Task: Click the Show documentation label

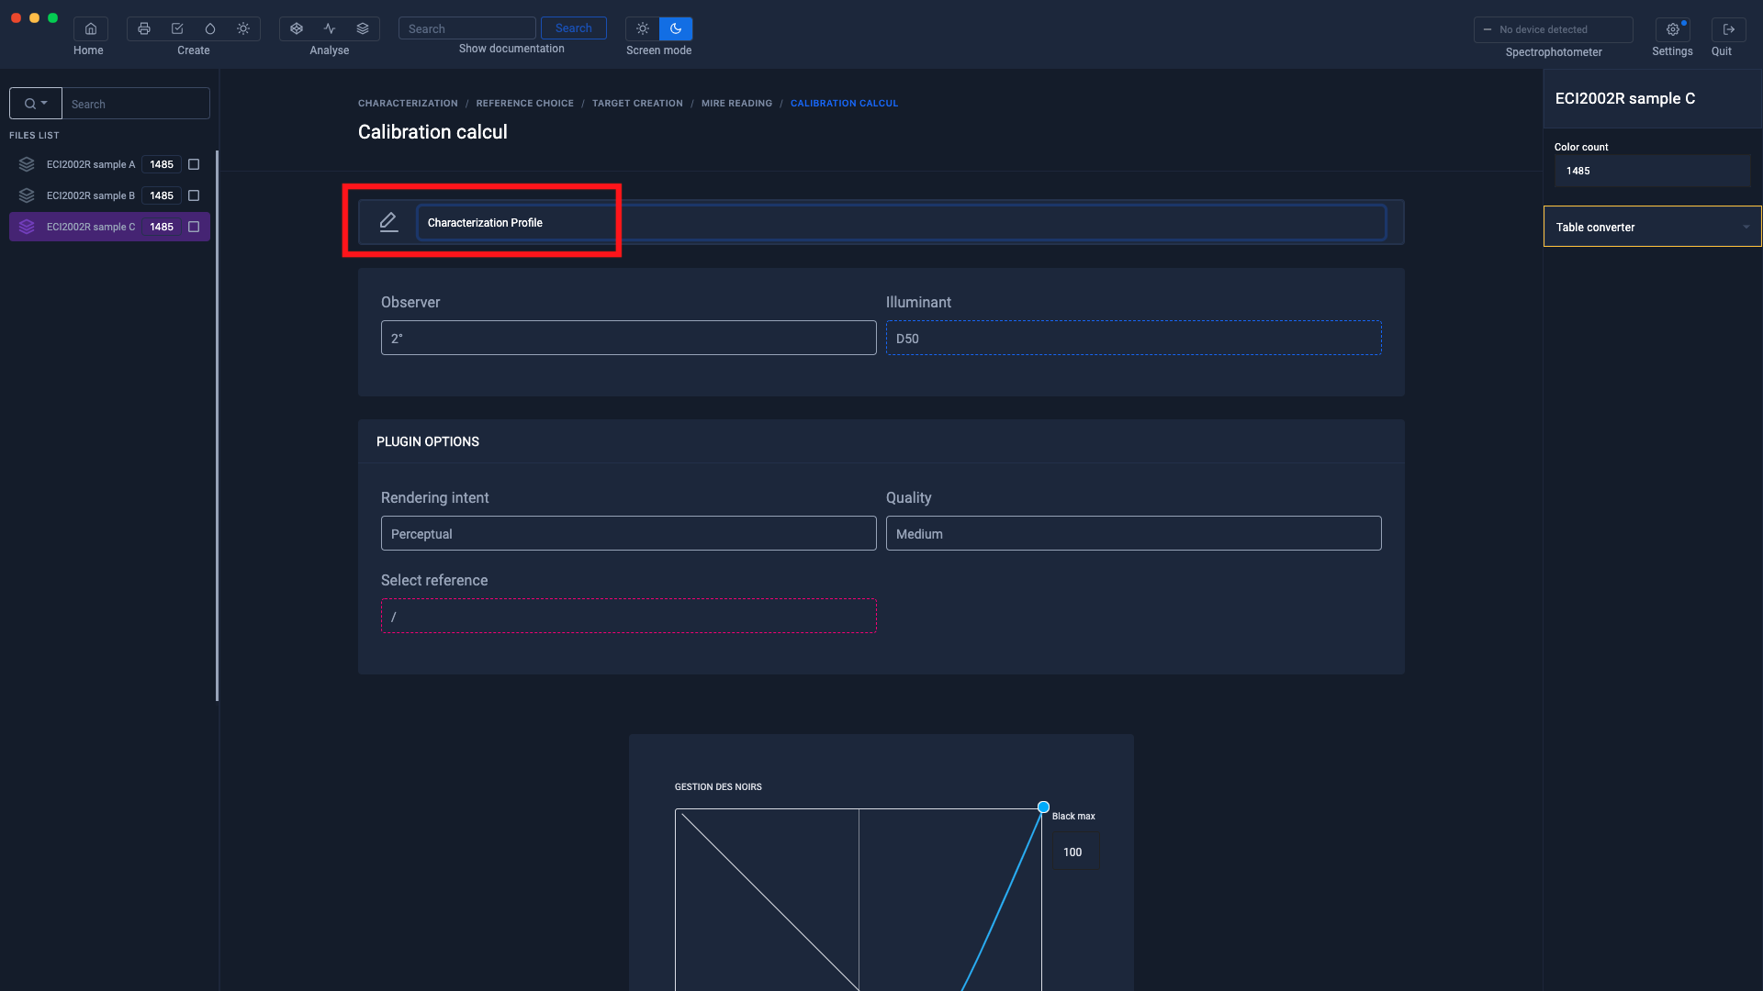Action: pyautogui.click(x=511, y=49)
